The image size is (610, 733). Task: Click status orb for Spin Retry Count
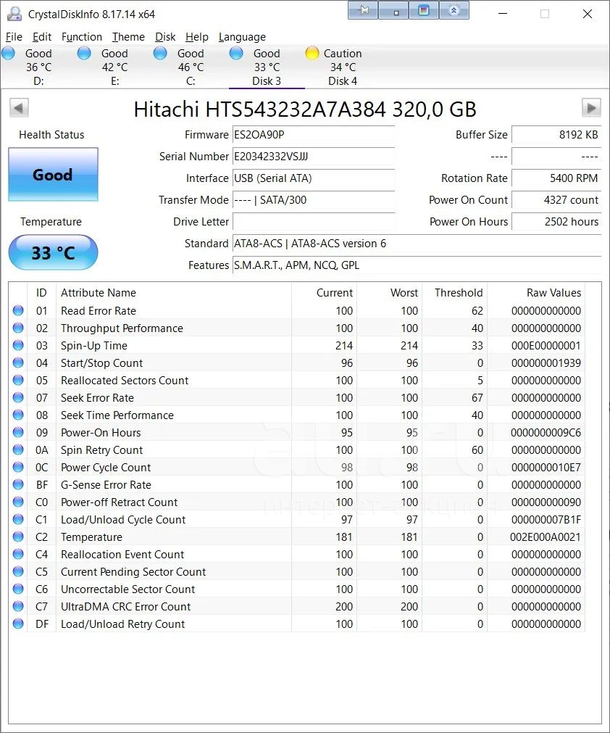click(x=18, y=450)
